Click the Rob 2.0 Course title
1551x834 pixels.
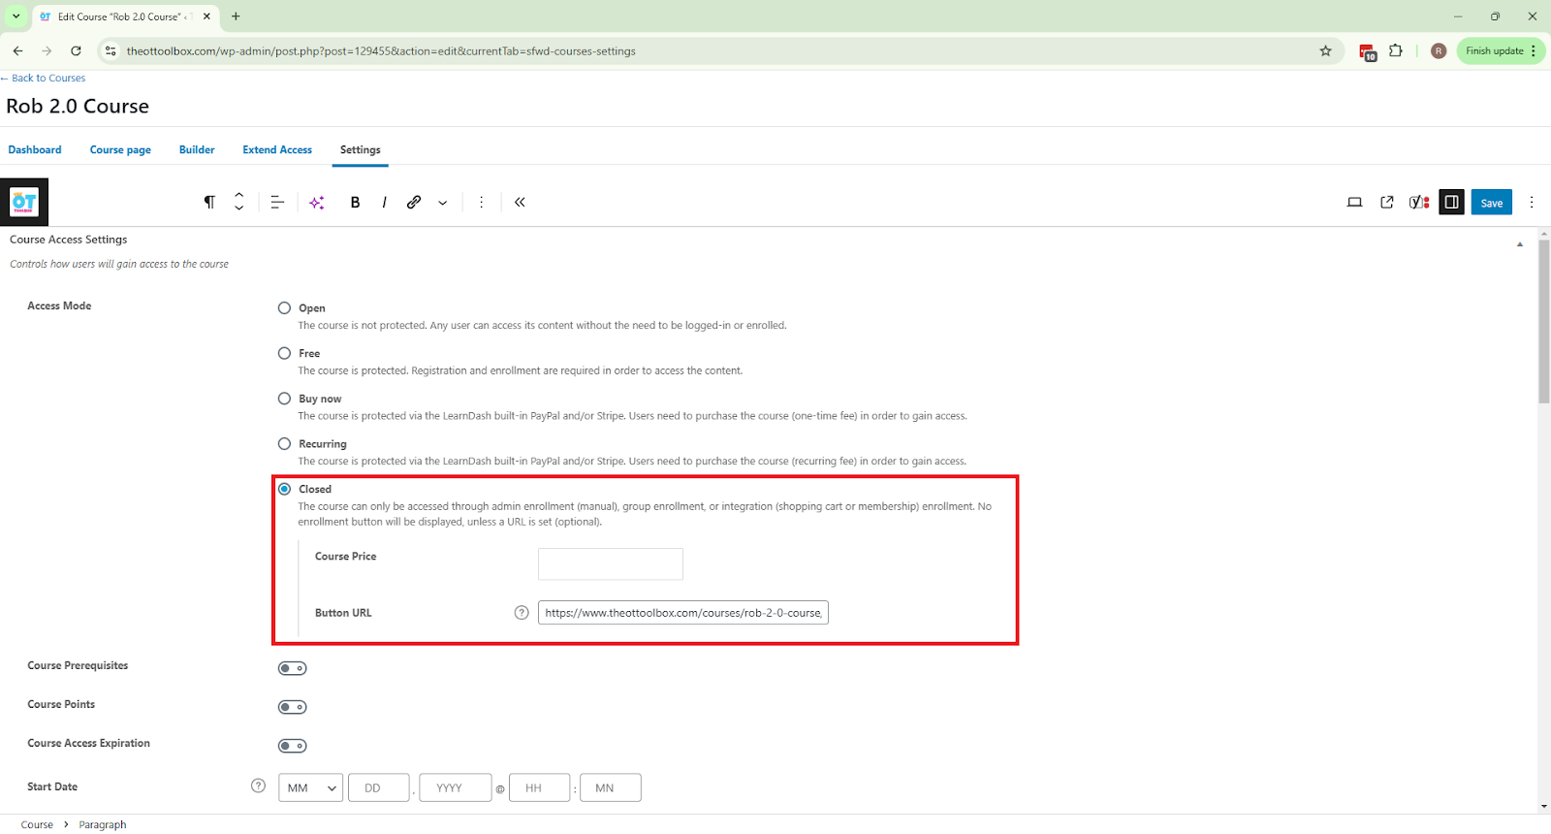78,106
